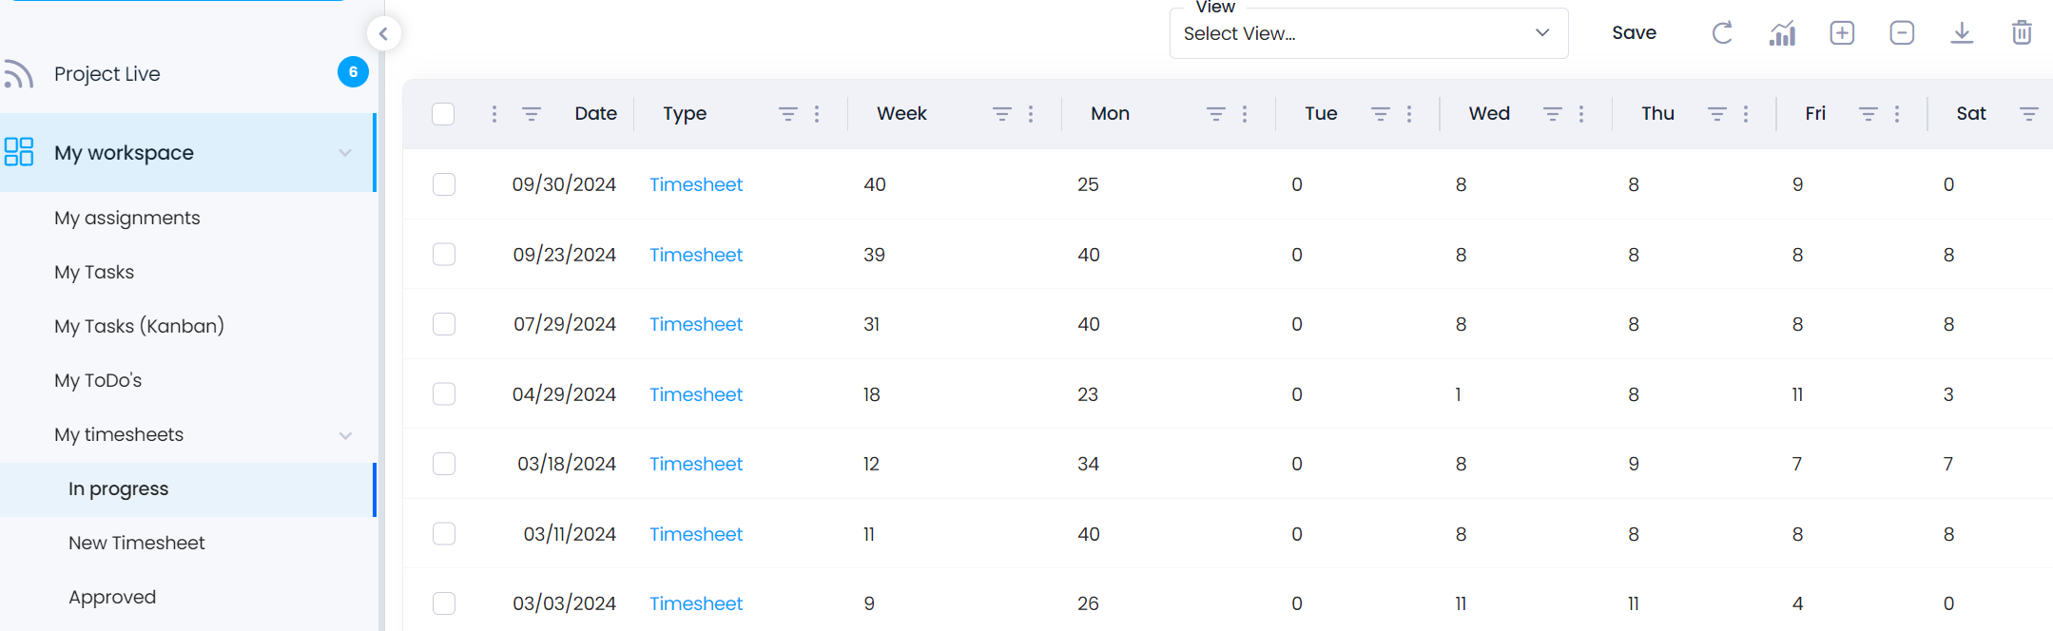The height and width of the screenshot is (631, 2053).
Task: Open the Timesheet link for 09/23/2024
Action: 696,255
